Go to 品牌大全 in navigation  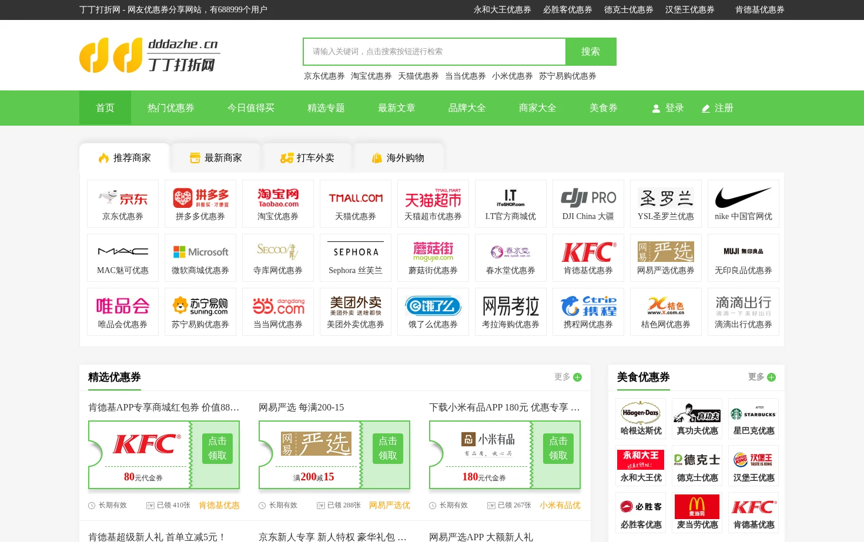point(467,108)
